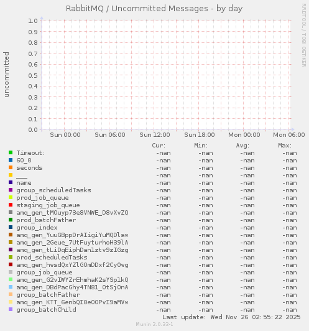Click the Sun 18:00 x-axis label
Image resolution: width=309 pixels, height=331 pixels.
click(200, 135)
